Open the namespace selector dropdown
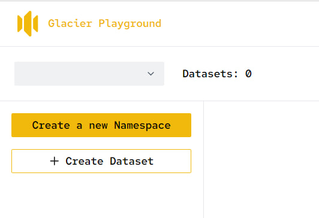 click(x=89, y=74)
